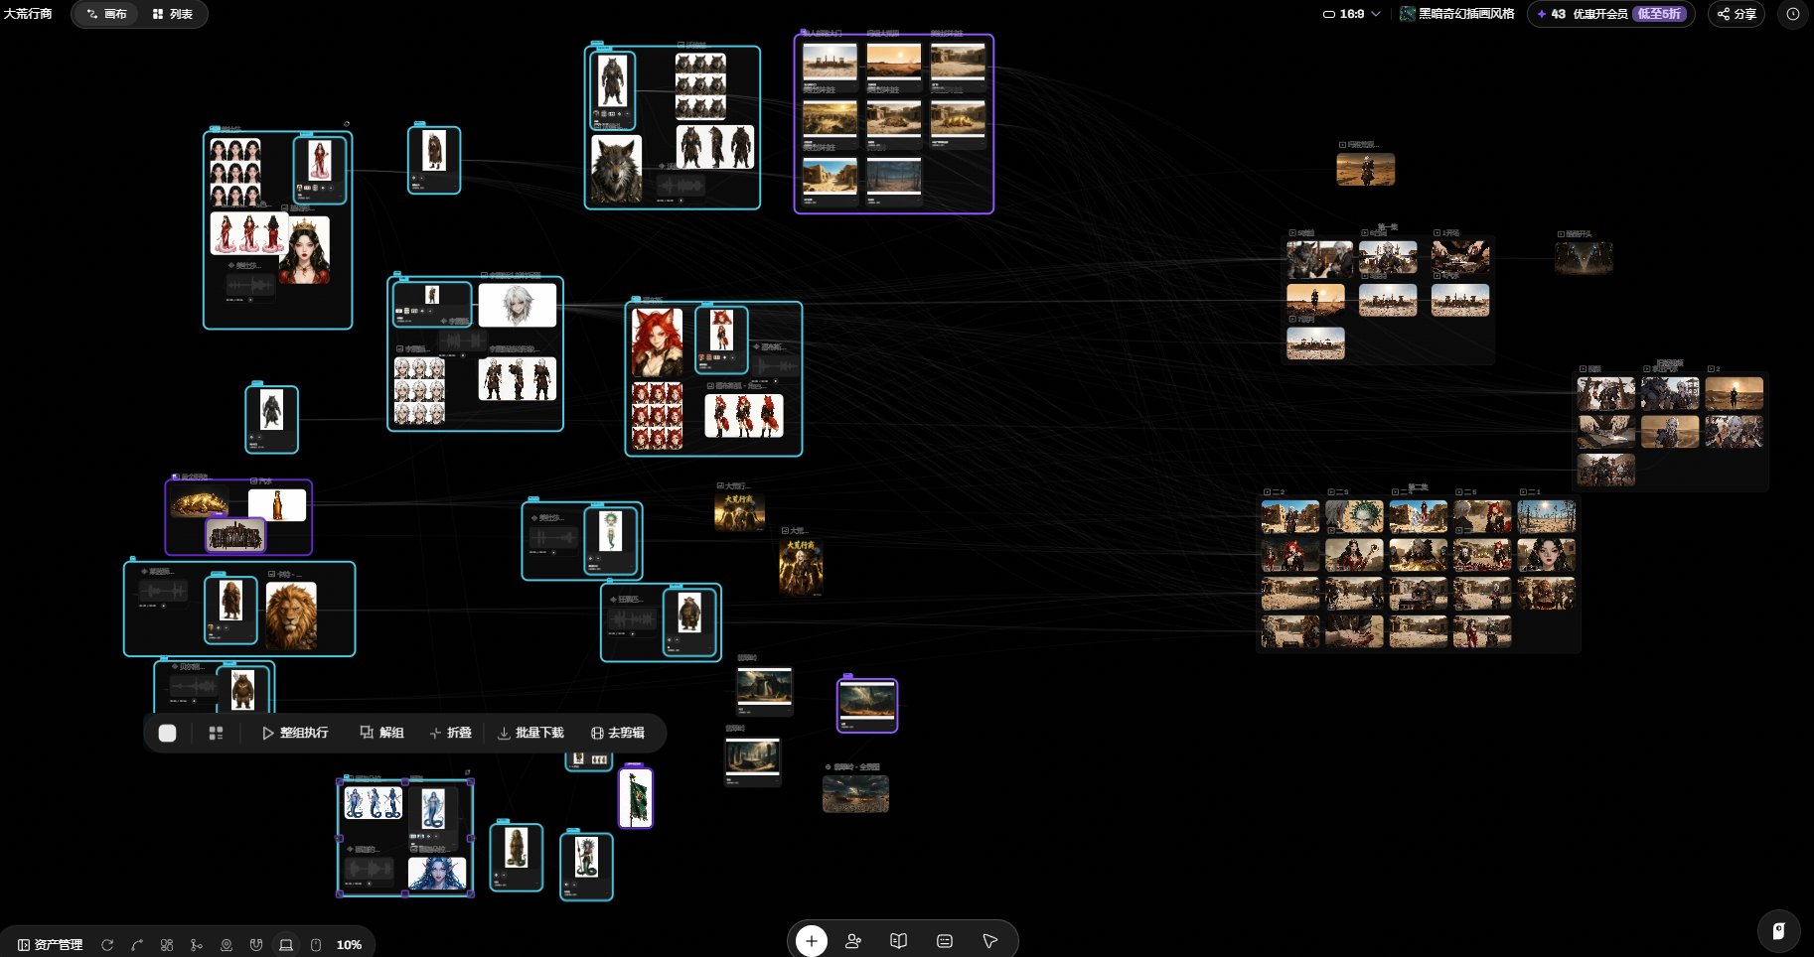Select the laptop trackpad mode icon

click(x=286, y=944)
